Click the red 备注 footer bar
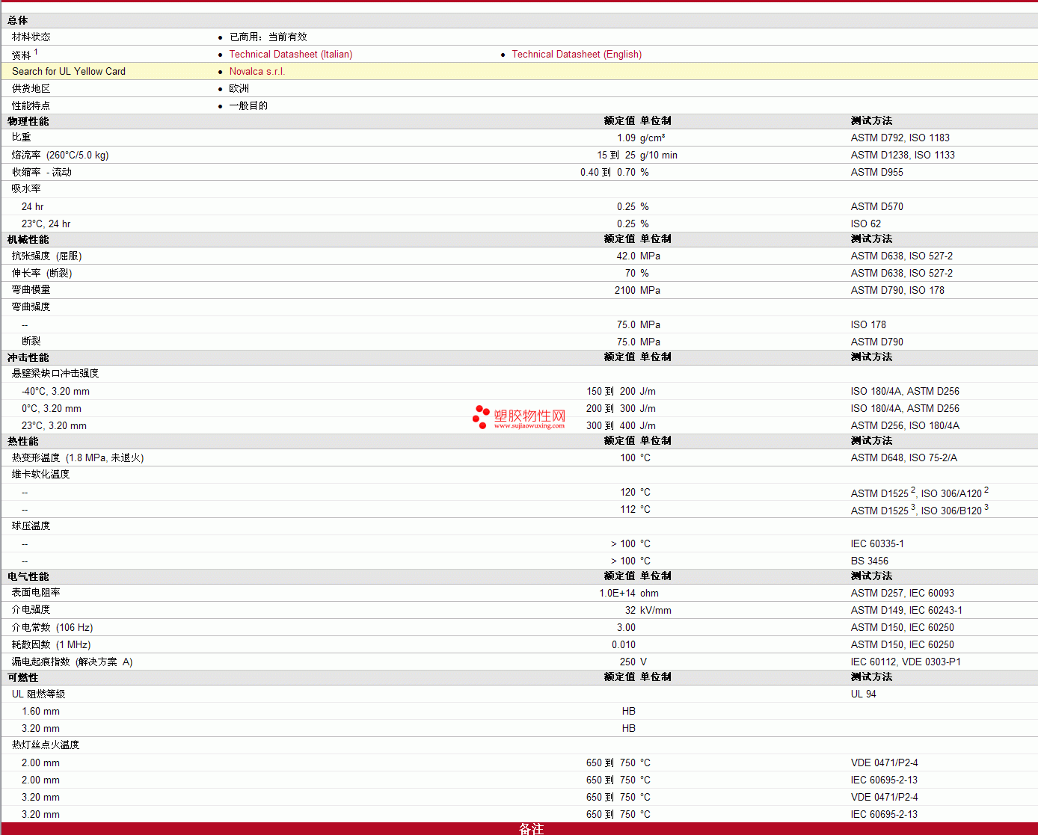 (519, 828)
